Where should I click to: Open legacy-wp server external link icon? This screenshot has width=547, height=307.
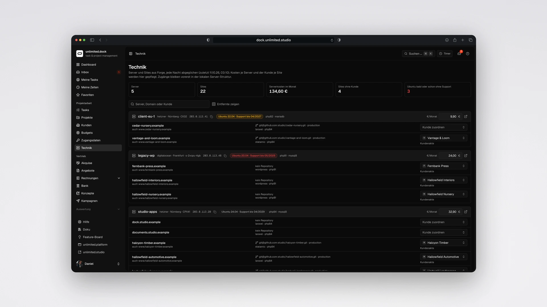pyautogui.click(x=466, y=155)
